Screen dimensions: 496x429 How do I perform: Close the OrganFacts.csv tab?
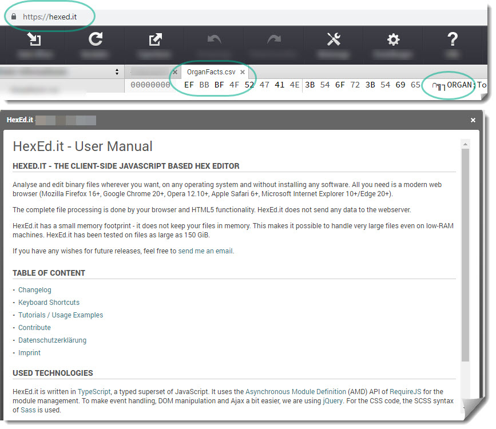click(x=243, y=73)
